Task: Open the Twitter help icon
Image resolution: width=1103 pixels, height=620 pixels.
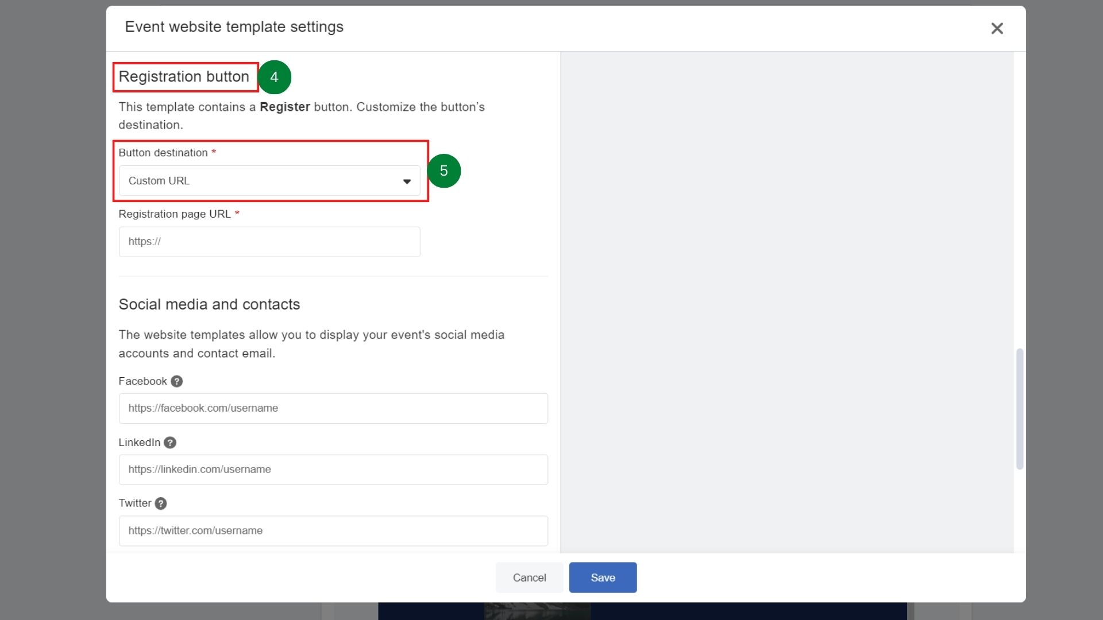Action: [x=160, y=503]
